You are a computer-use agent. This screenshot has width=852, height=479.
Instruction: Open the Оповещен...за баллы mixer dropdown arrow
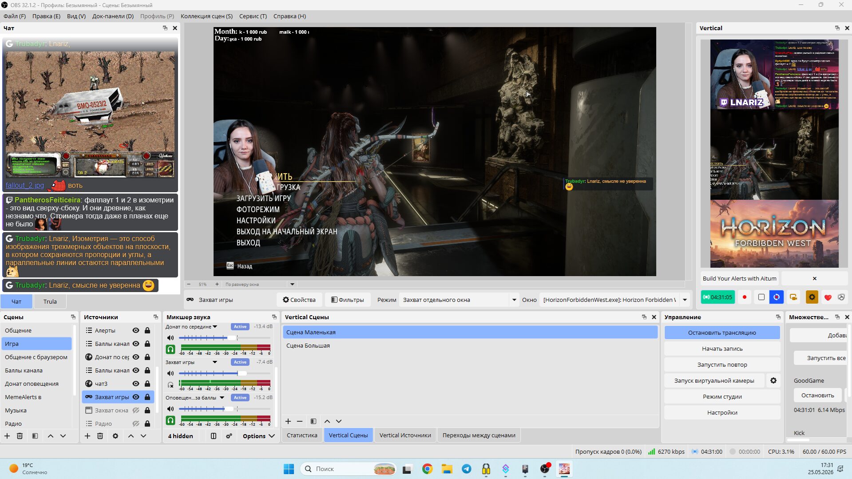222,398
